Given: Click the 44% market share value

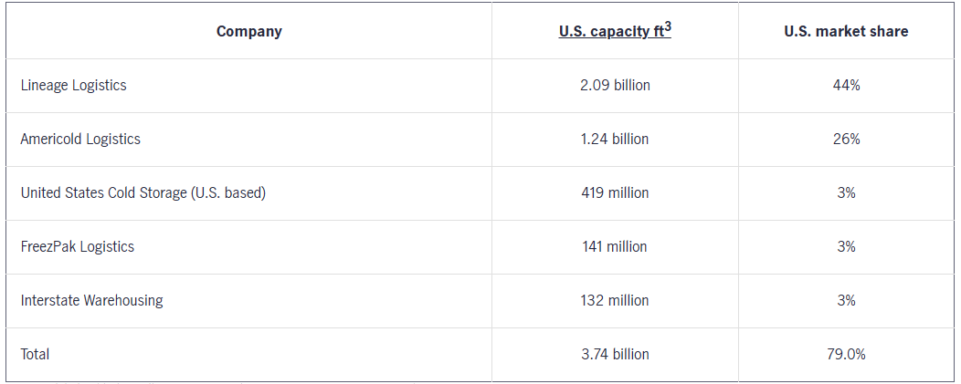Looking at the screenshot, I should (x=846, y=85).
